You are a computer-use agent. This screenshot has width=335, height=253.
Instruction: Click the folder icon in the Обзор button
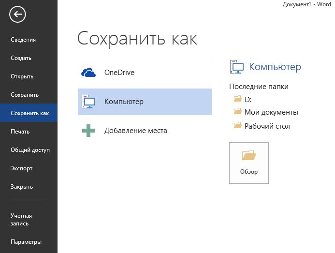tap(248, 156)
